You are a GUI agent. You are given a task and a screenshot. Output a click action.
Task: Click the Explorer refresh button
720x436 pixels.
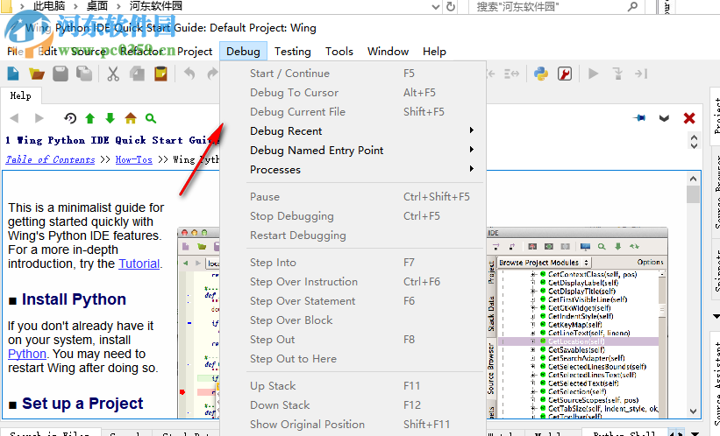451,6
